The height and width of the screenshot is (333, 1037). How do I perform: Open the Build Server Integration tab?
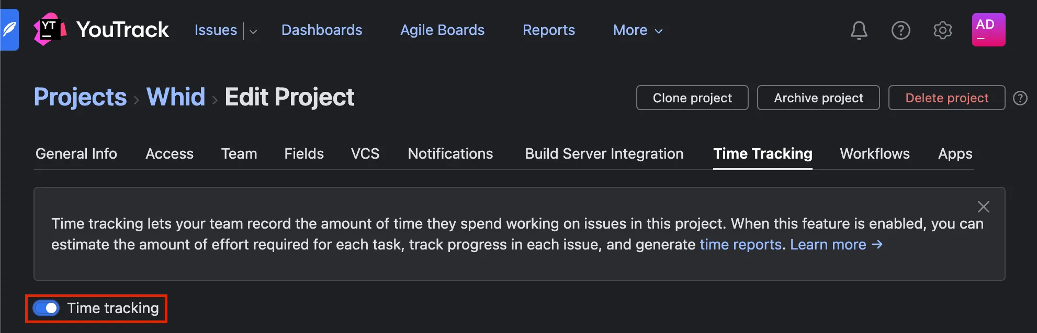click(604, 153)
